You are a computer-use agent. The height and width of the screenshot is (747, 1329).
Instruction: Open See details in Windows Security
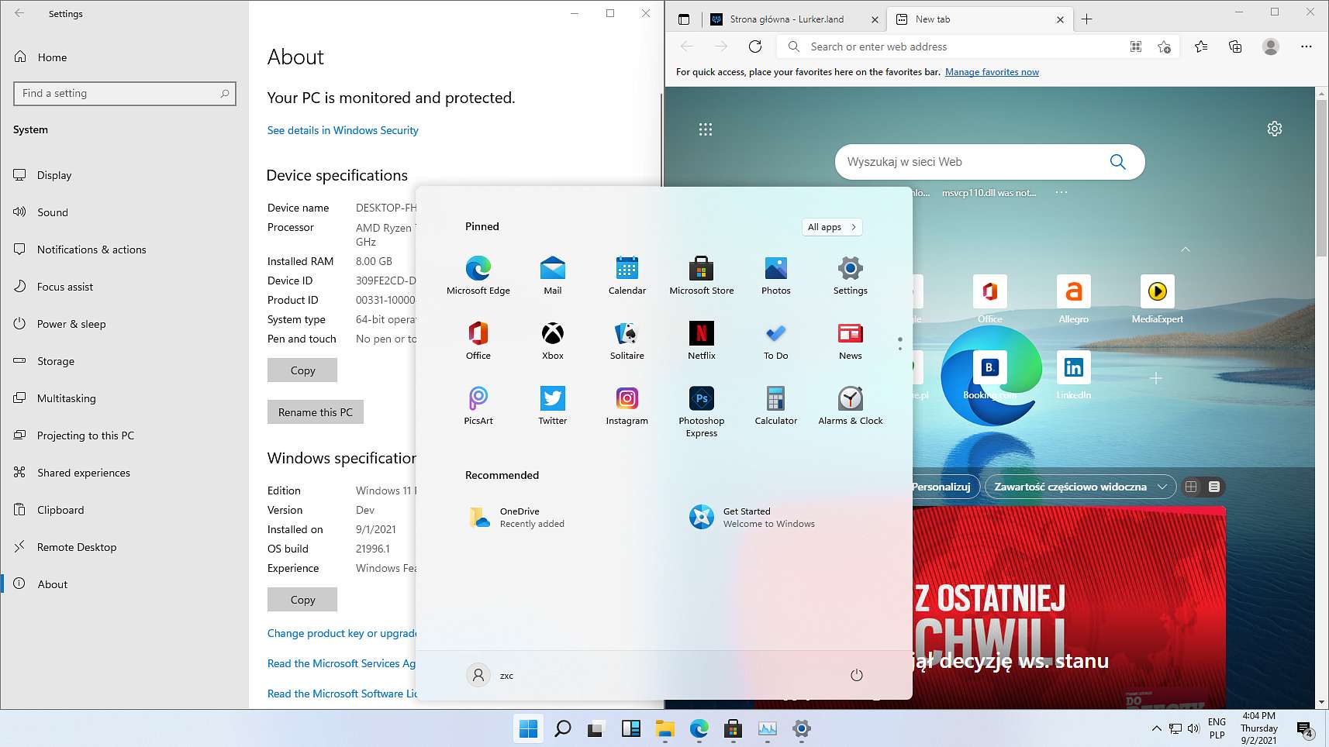343,130
